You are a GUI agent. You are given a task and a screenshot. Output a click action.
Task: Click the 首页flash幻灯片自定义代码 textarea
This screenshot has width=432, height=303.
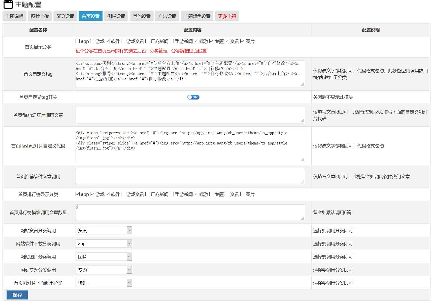pos(190,145)
